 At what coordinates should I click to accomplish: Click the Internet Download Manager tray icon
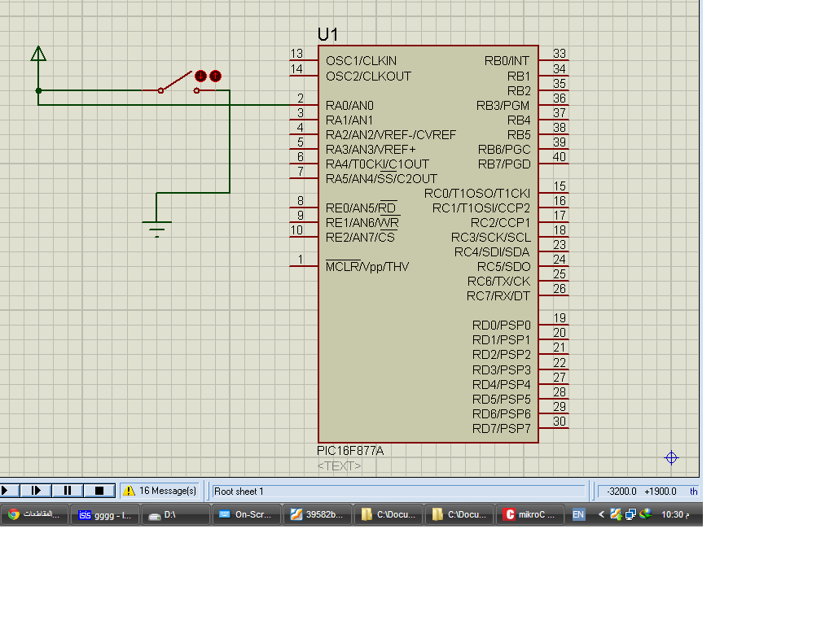click(646, 514)
